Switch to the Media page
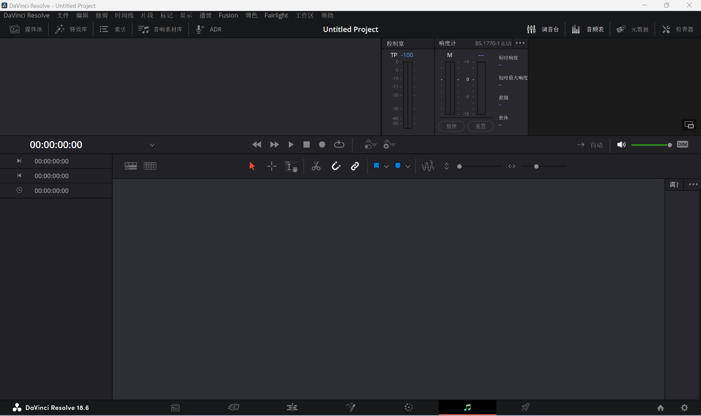 coord(175,408)
